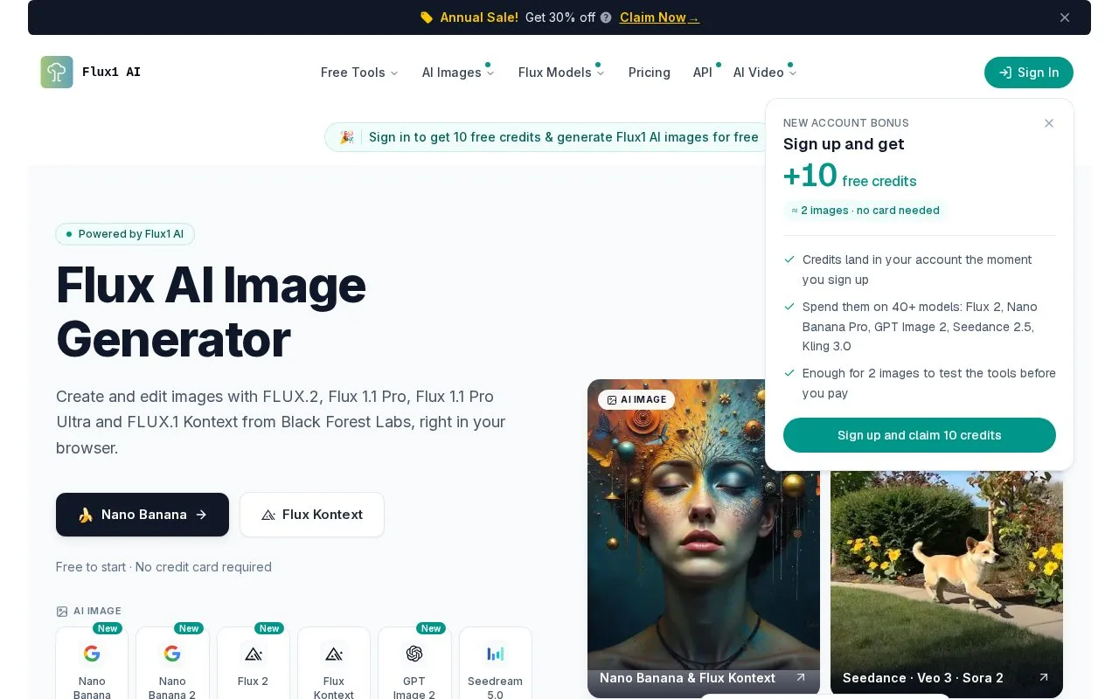The width and height of the screenshot is (1119, 699).
Task: Expand the AI Images menu
Action: point(458,73)
